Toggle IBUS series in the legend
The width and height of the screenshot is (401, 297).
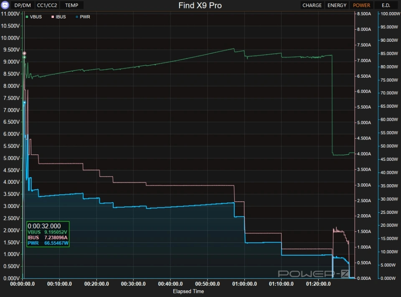click(x=60, y=17)
